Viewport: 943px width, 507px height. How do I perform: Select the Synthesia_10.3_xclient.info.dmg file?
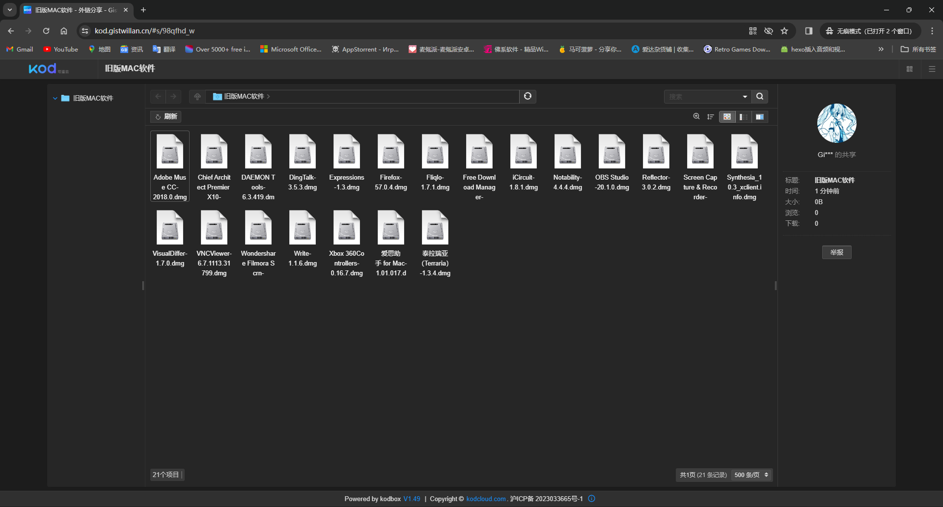tap(745, 166)
